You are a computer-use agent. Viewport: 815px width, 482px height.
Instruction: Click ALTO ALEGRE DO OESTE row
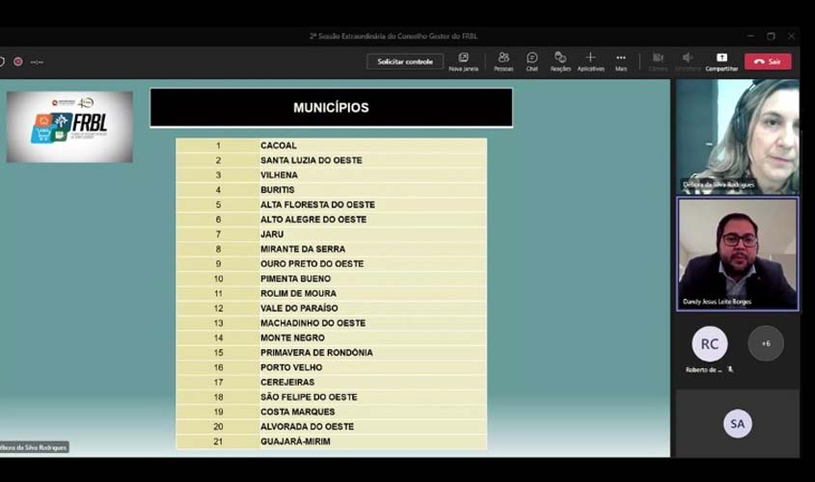coord(331,219)
